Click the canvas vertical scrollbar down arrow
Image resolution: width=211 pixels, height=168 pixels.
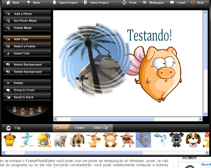click(205, 114)
